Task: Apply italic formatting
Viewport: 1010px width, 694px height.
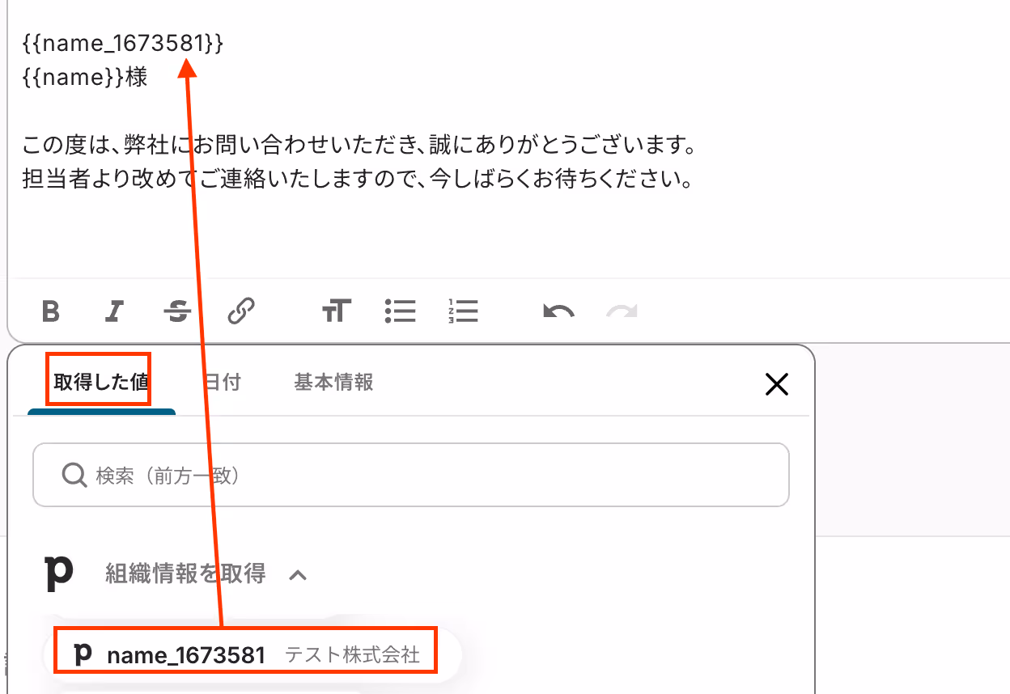Action: (x=115, y=311)
